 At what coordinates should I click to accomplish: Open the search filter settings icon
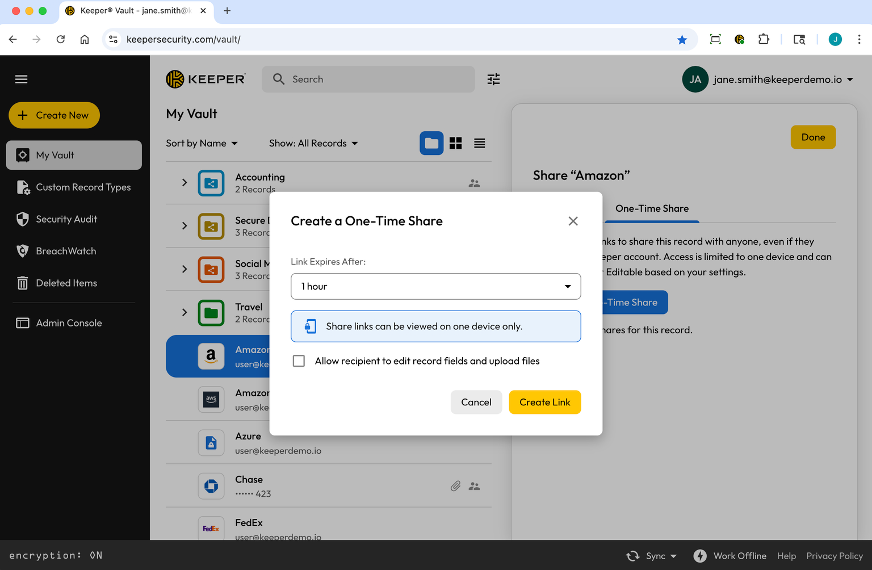[x=493, y=79]
